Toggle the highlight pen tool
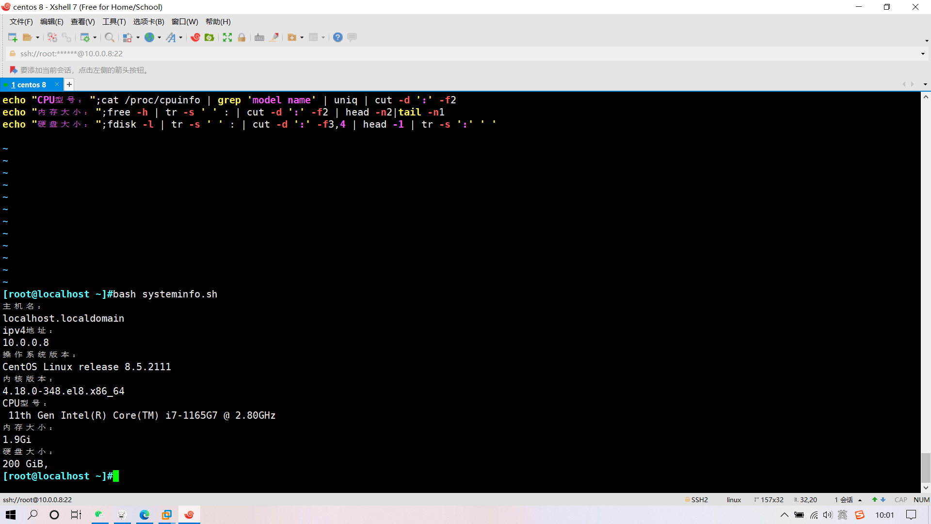 coord(274,37)
